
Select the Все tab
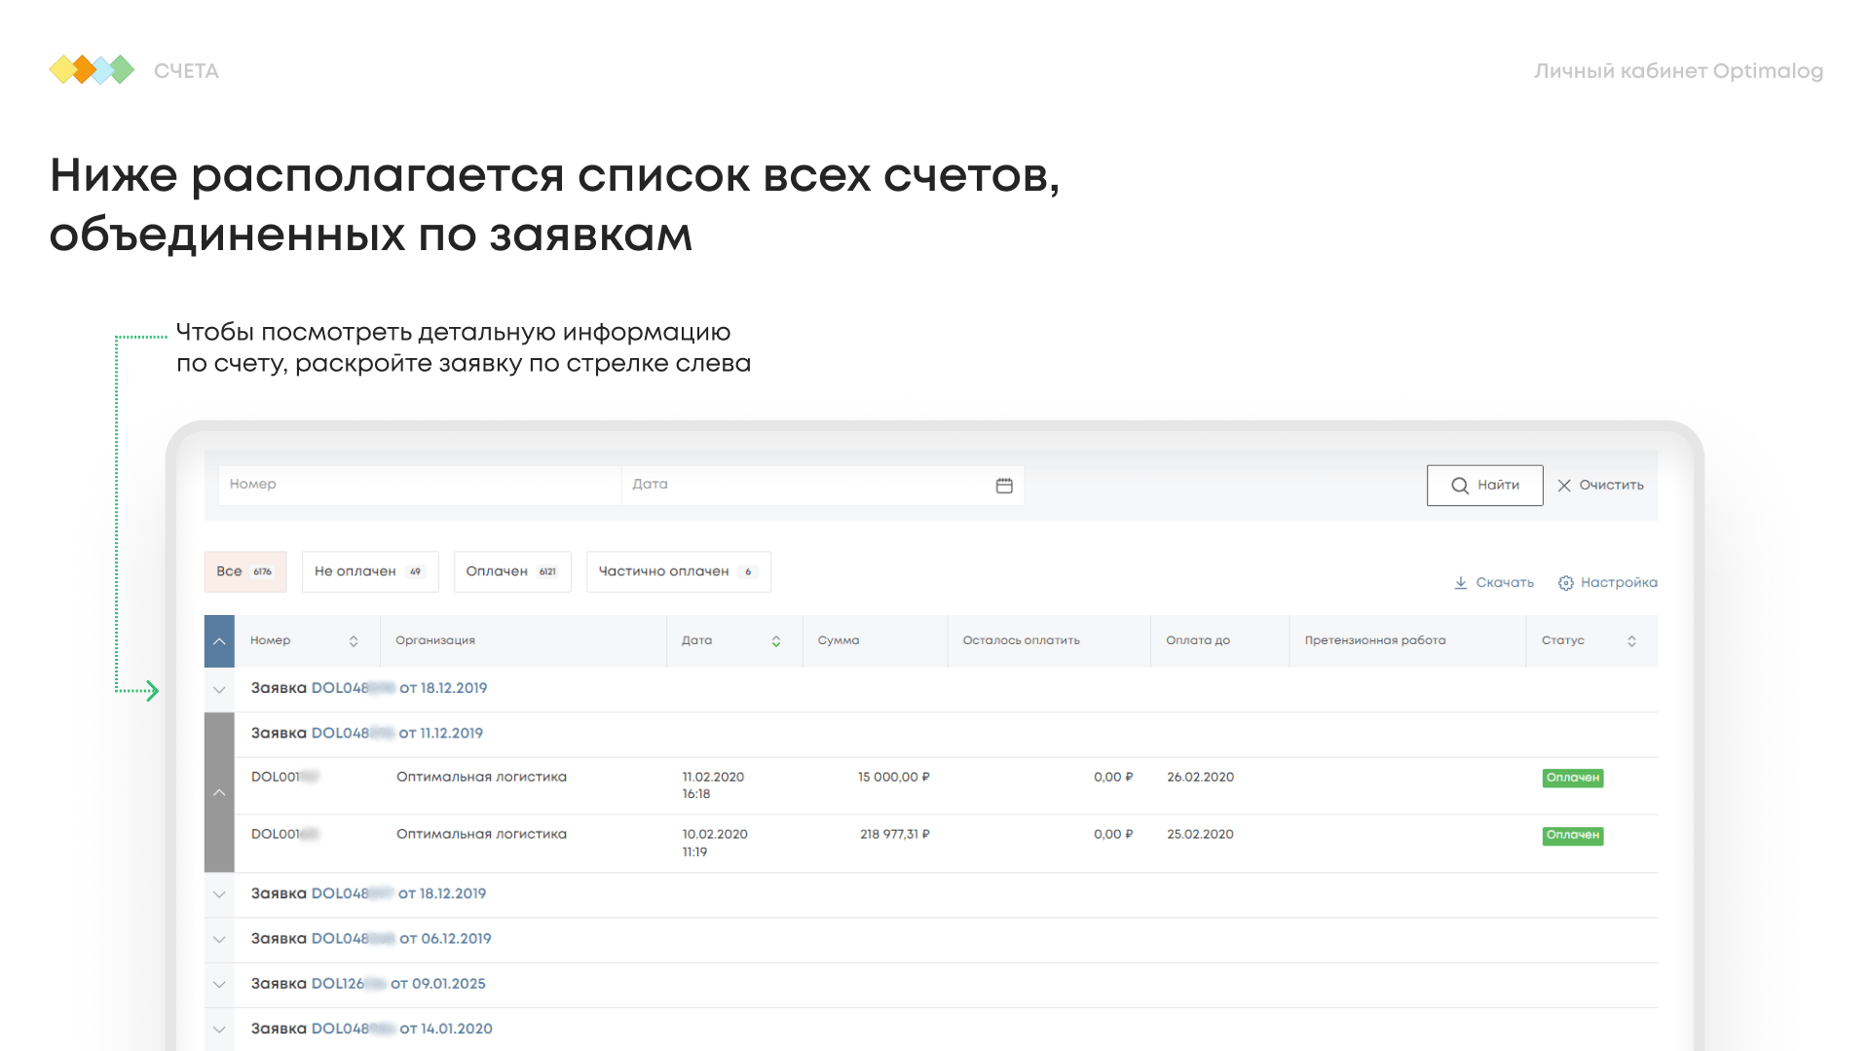pos(245,572)
